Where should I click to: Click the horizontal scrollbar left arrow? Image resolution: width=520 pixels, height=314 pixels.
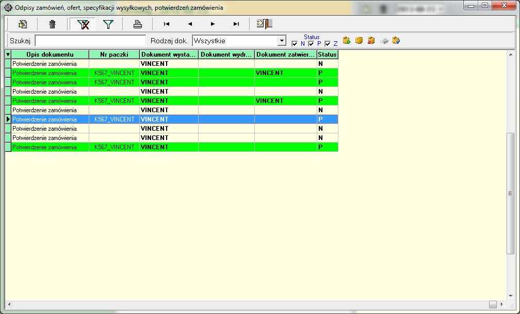pos(9,304)
